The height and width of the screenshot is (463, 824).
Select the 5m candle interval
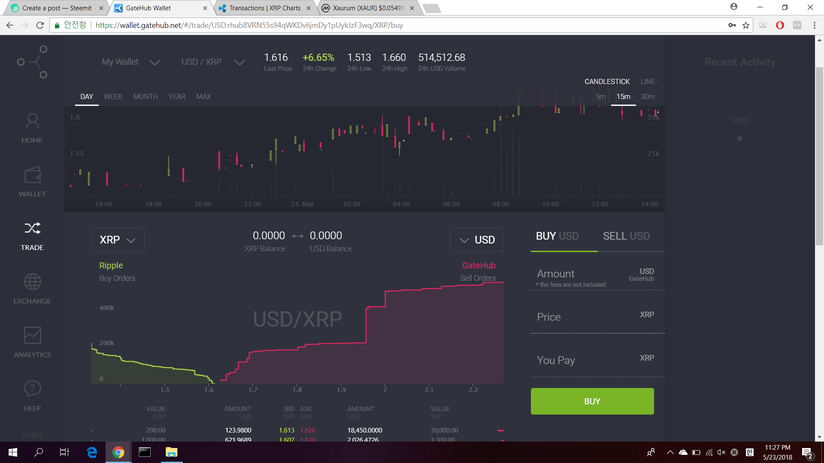point(600,97)
